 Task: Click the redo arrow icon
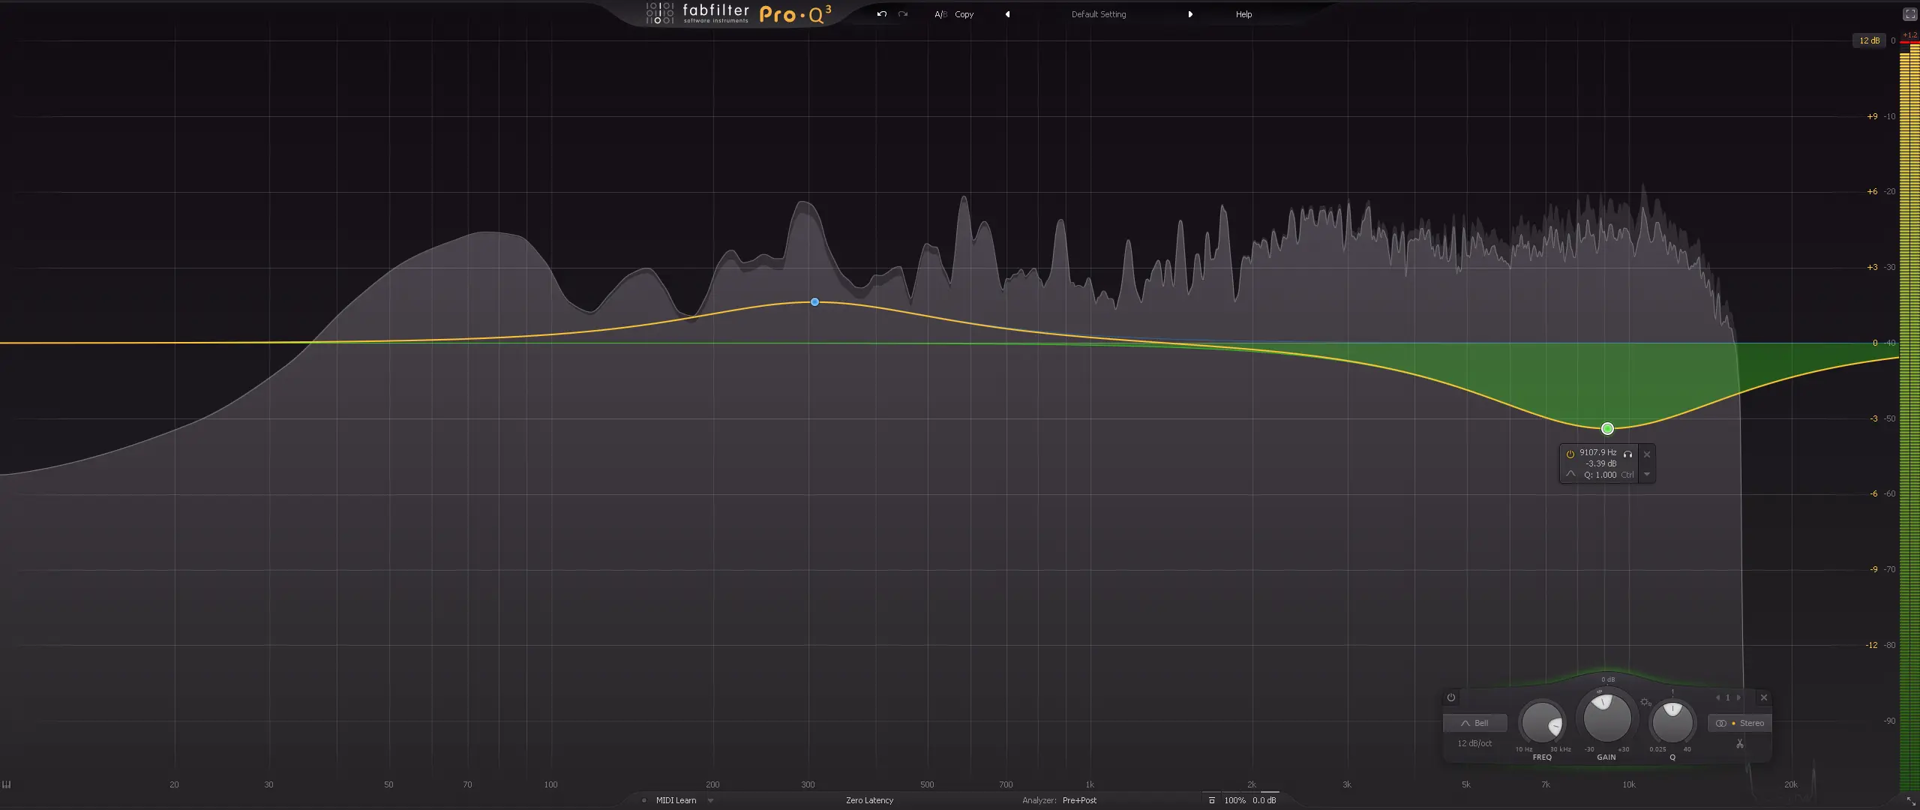(903, 14)
